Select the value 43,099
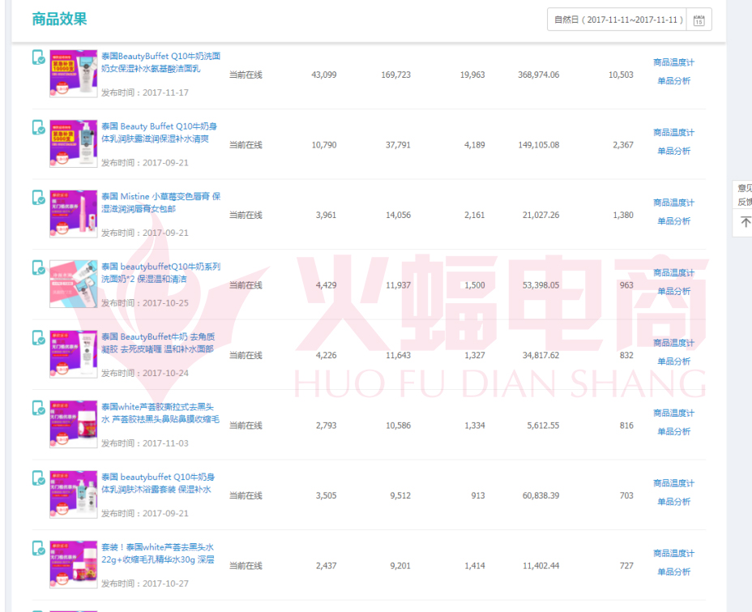This screenshot has width=752, height=612. click(323, 75)
